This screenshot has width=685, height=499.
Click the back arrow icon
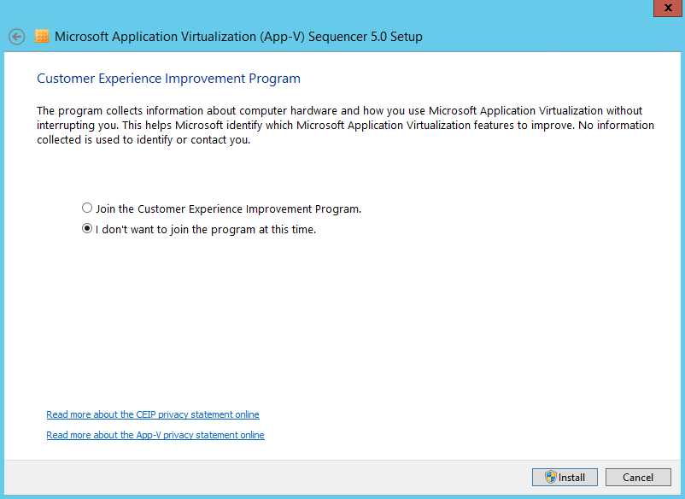16,37
